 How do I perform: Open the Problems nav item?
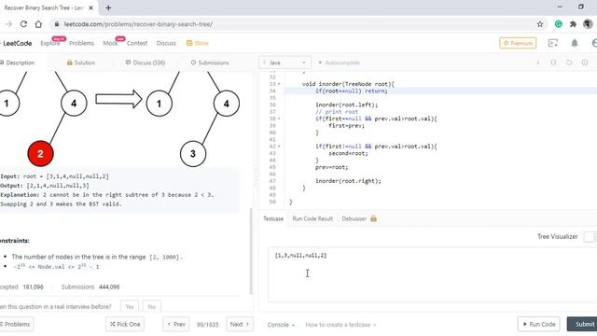pyautogui.click(x=81, y=43)
